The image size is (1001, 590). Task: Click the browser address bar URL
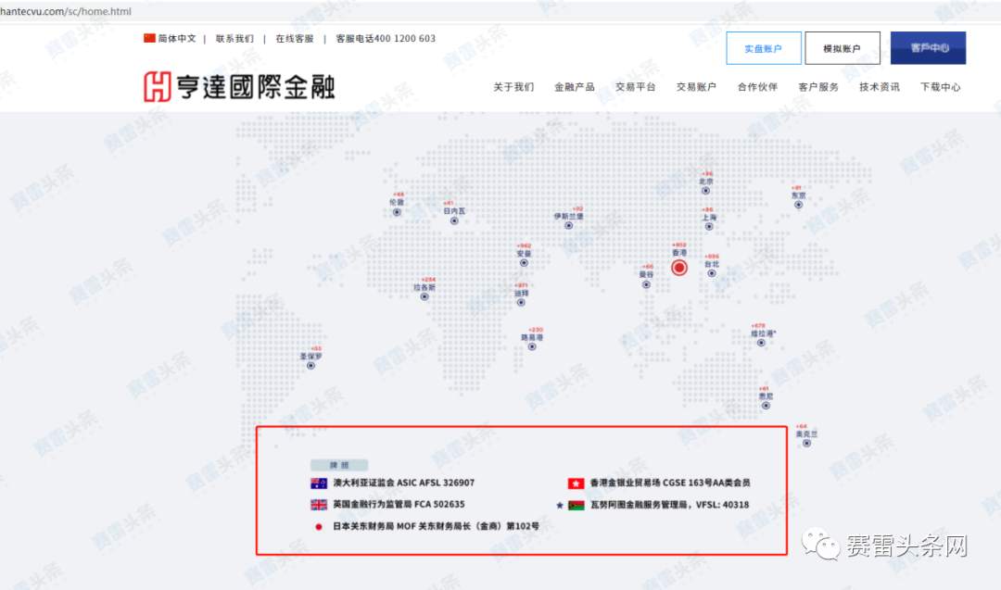(66, 11)
